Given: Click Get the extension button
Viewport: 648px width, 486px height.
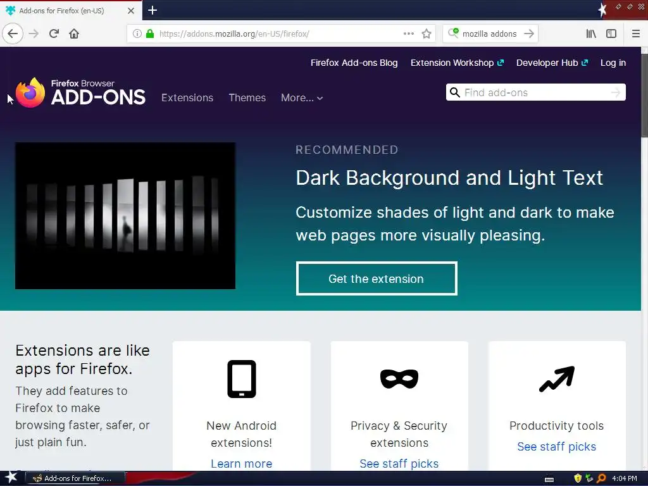Looking at the screenshot, I should coord(377,278).
